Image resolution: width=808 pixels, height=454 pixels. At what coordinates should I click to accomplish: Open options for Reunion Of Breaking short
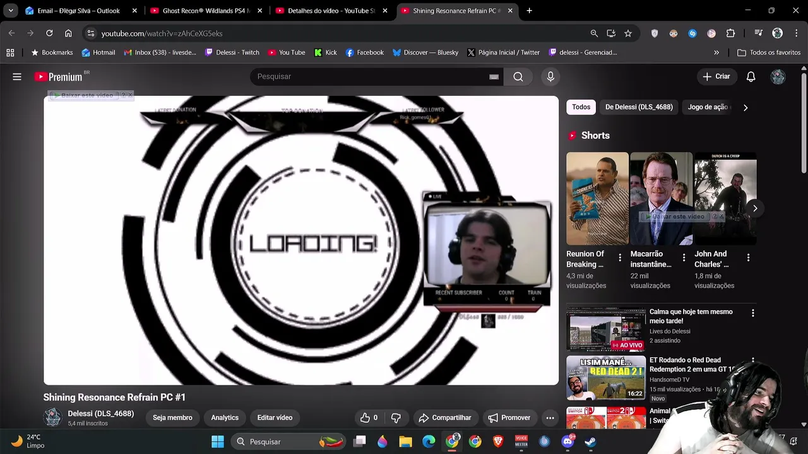pyautogui.click(x=620, y=257)
